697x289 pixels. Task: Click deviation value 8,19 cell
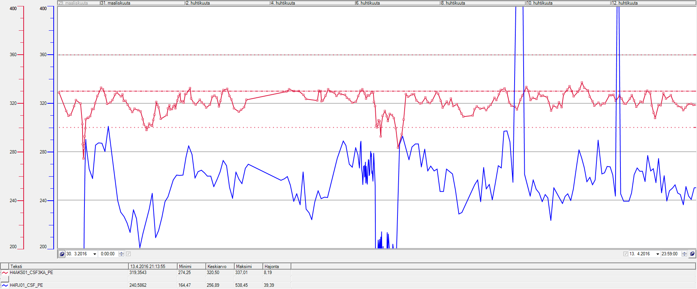point(277,273)
